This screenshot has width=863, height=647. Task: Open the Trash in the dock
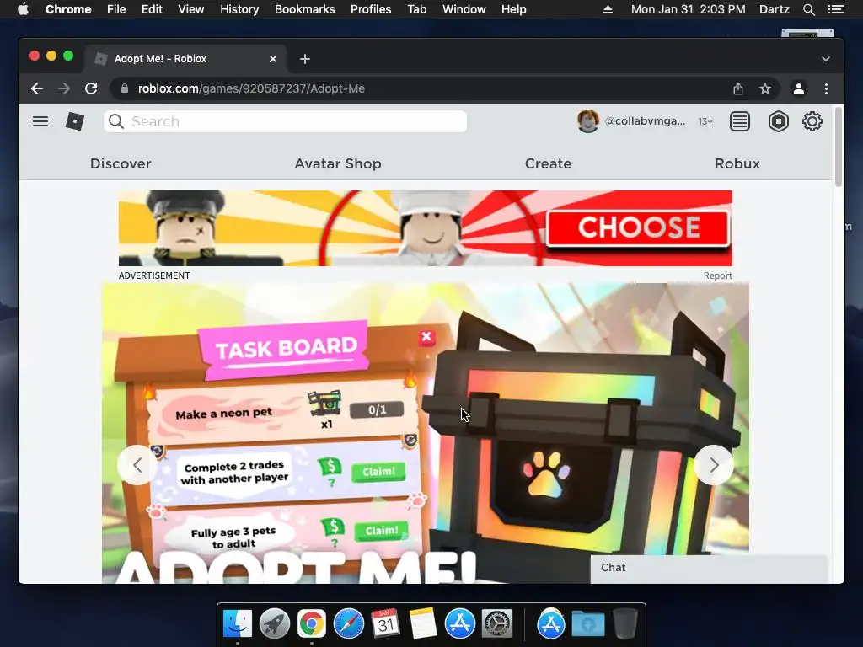pyautogui.click(x=625, y=624)
